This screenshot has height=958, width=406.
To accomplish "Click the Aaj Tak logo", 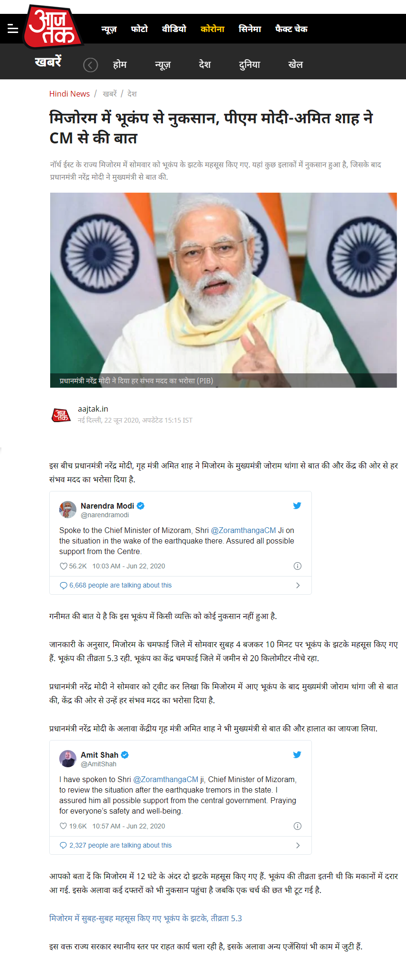I will [53, 27].
